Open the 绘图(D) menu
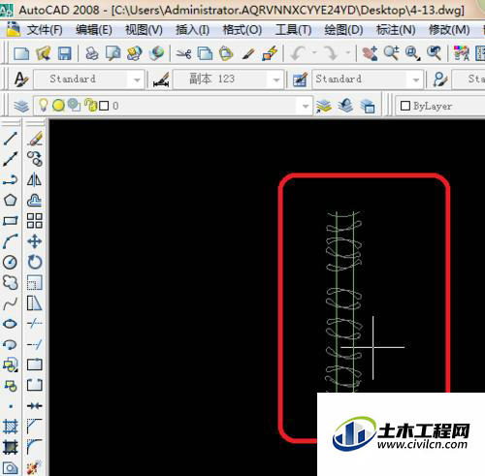The width and height of the screenshot is (485, 476). 343,30
